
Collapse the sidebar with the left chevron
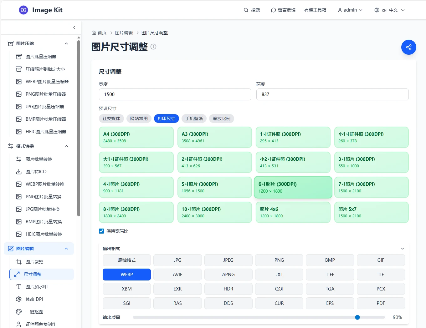(x=74, y=28)
